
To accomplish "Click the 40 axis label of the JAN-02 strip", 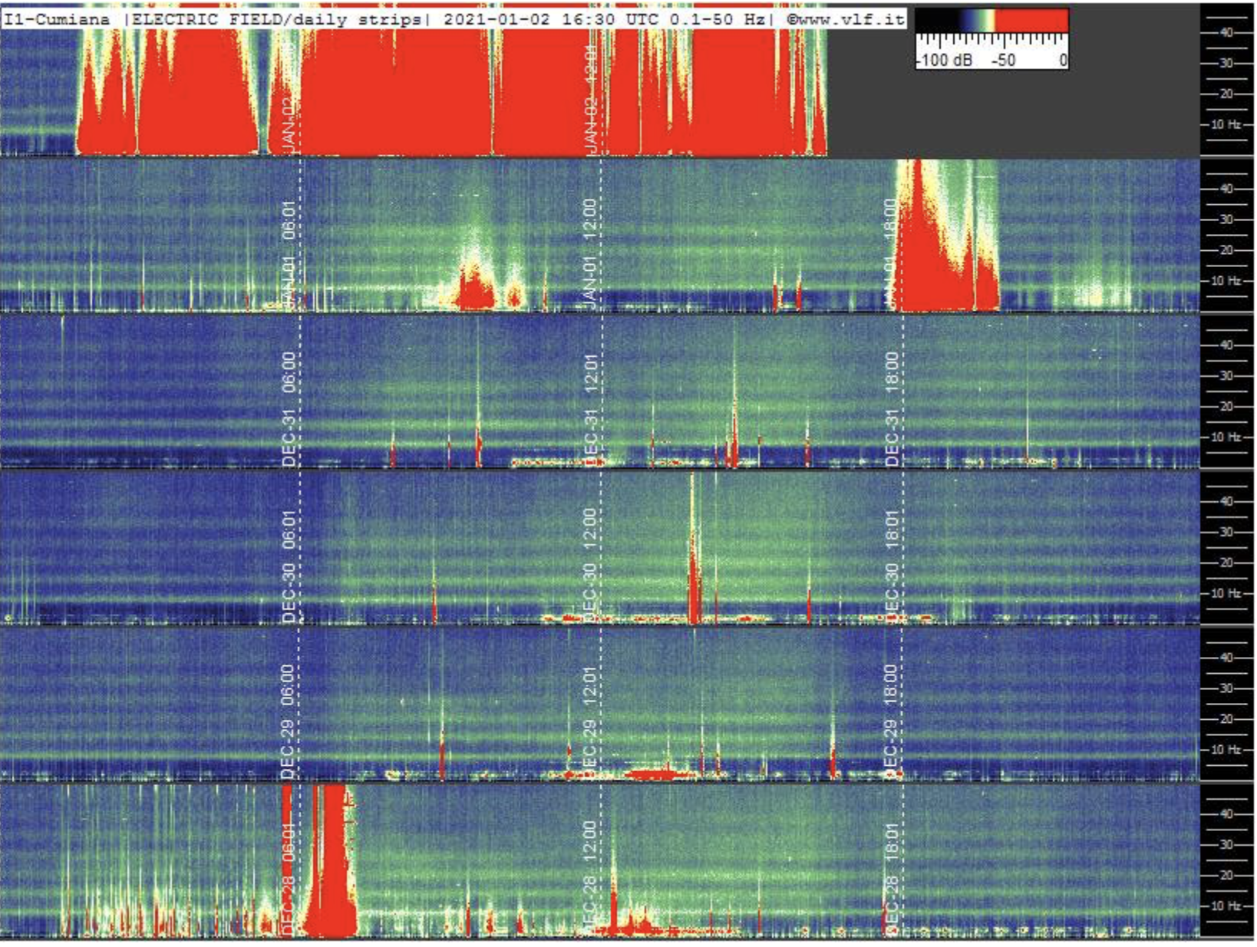I will (1226, 32).
